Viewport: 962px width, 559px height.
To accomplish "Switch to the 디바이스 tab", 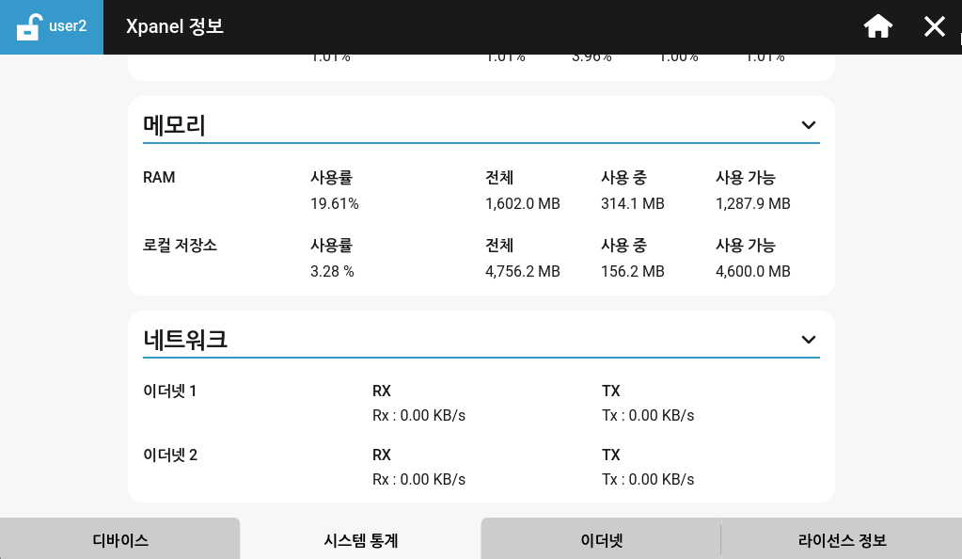I will click(120, 540).
